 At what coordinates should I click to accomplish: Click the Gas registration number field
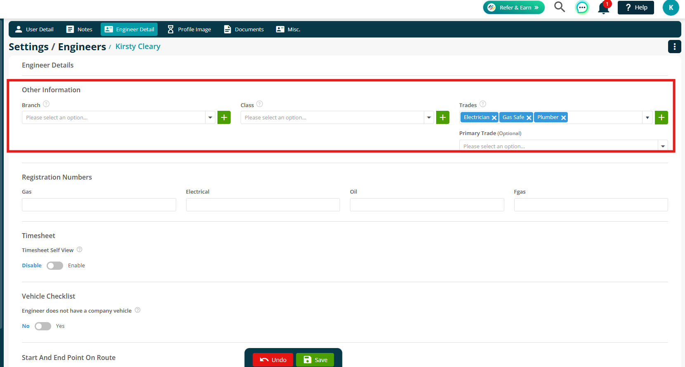point(99,205)
